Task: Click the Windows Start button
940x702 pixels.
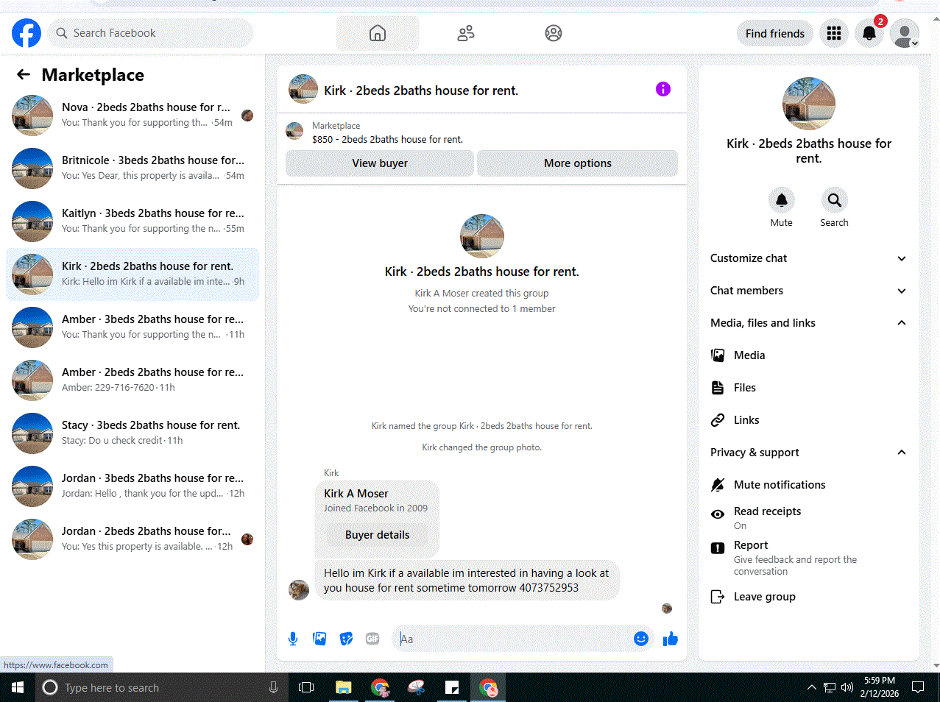Action: point(18,687)
